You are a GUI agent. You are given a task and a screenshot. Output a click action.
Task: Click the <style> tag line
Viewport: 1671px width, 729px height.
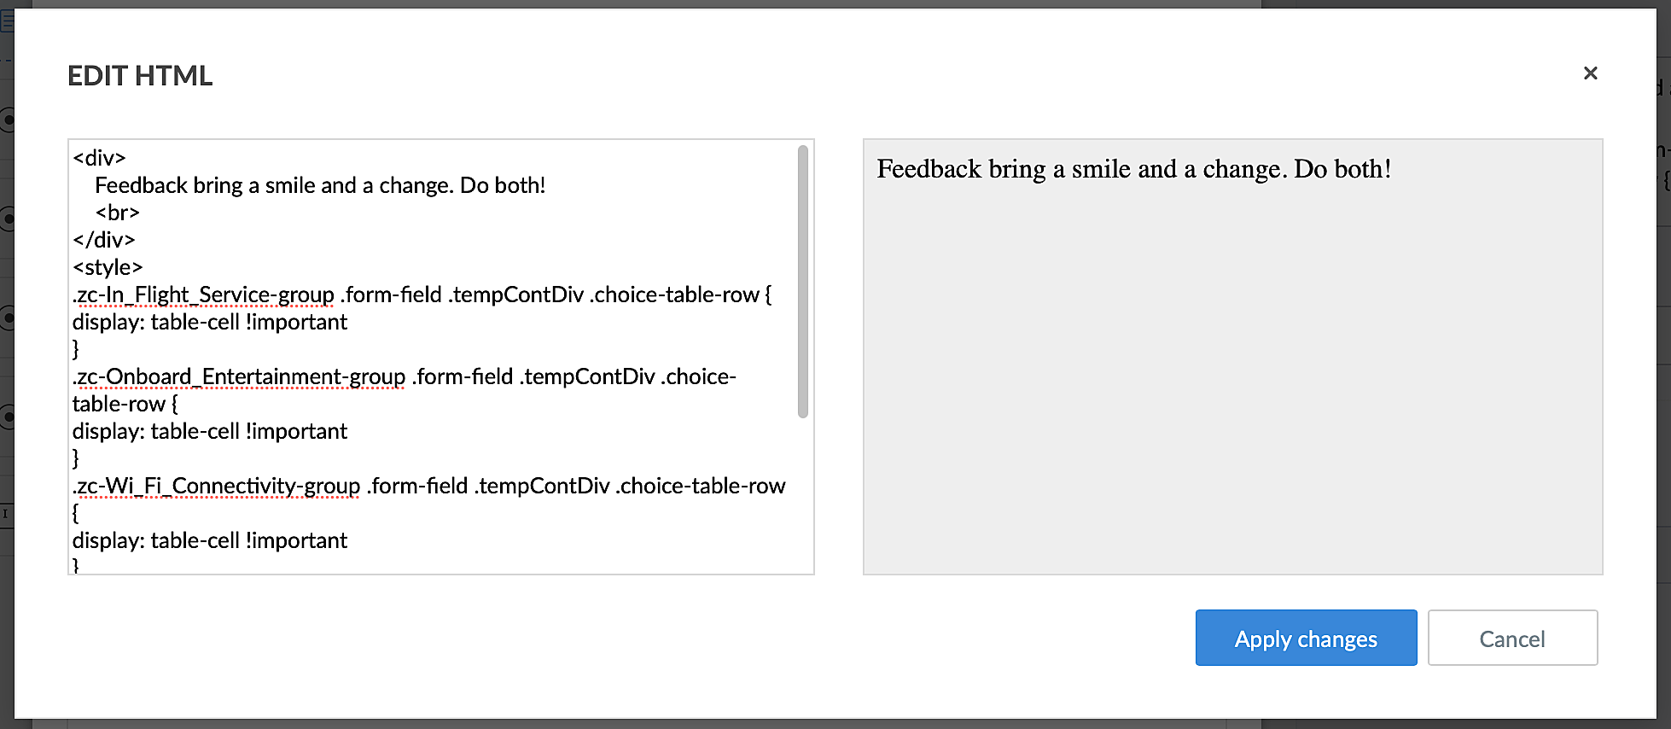click(108, 267)
